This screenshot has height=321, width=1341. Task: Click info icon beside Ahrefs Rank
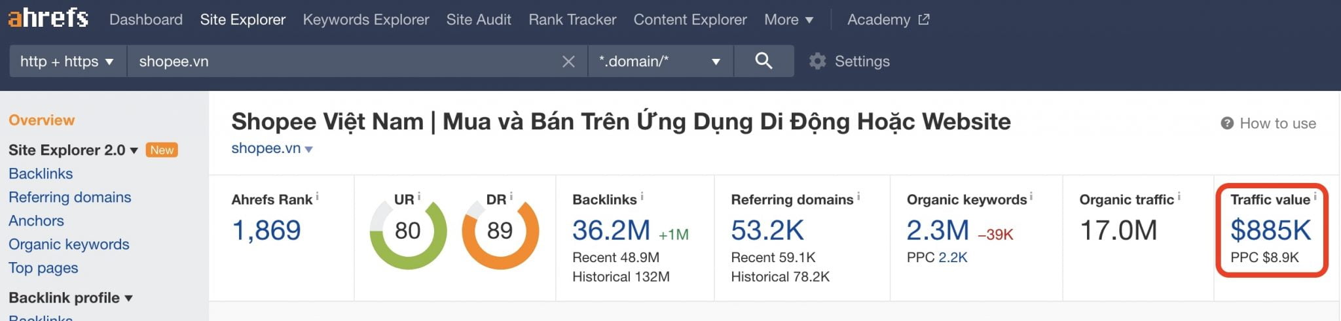point(318,196)
